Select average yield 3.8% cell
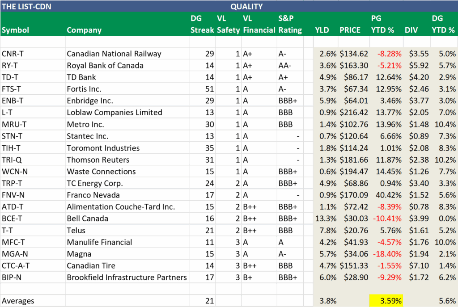This screenshot has height=307, width=458. (326, 301)
